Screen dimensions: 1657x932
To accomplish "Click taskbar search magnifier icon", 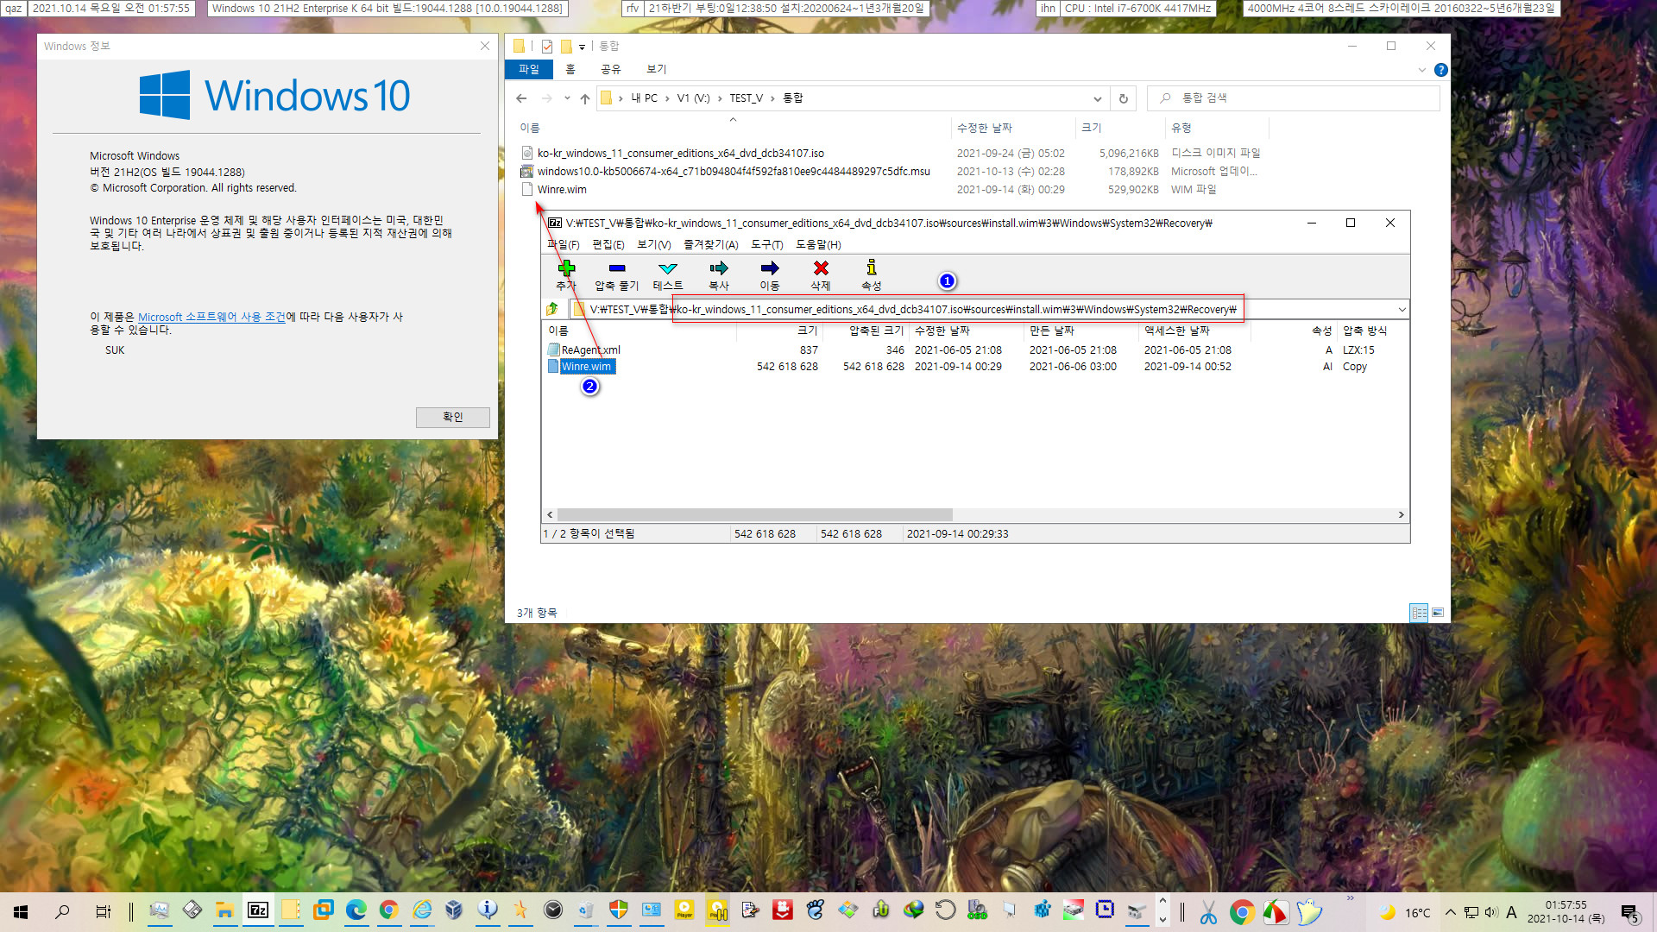I will point(62,911).
